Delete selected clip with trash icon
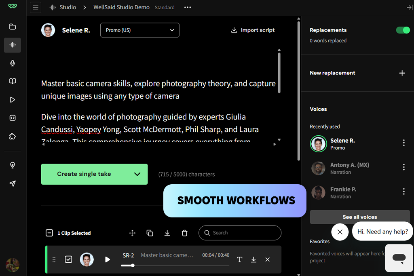This screenshot has width=414, height=276. coord(184,233)
